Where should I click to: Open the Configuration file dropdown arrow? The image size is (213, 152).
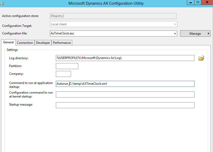point(175,34)
